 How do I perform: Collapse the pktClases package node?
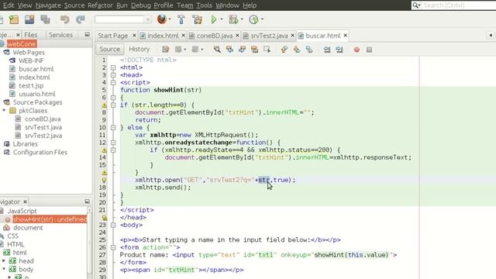click(4, 110)
